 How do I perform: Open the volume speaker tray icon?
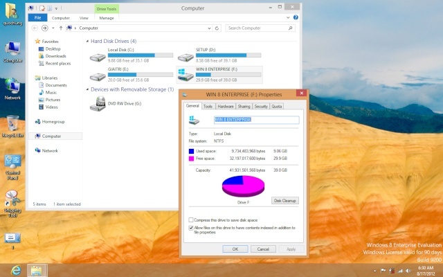pos(408,271)
